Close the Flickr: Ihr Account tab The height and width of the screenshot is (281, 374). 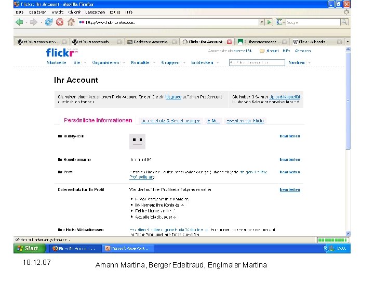(x=229, y=42)
